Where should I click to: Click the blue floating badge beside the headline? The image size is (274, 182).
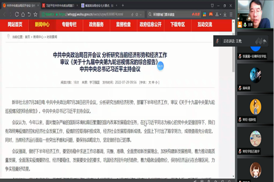tap(160, 66)
